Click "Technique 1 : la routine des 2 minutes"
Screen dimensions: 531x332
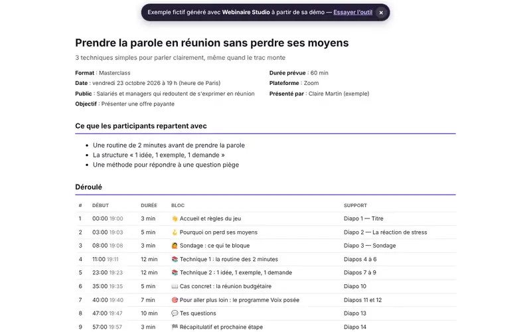[x=229, y=259]
